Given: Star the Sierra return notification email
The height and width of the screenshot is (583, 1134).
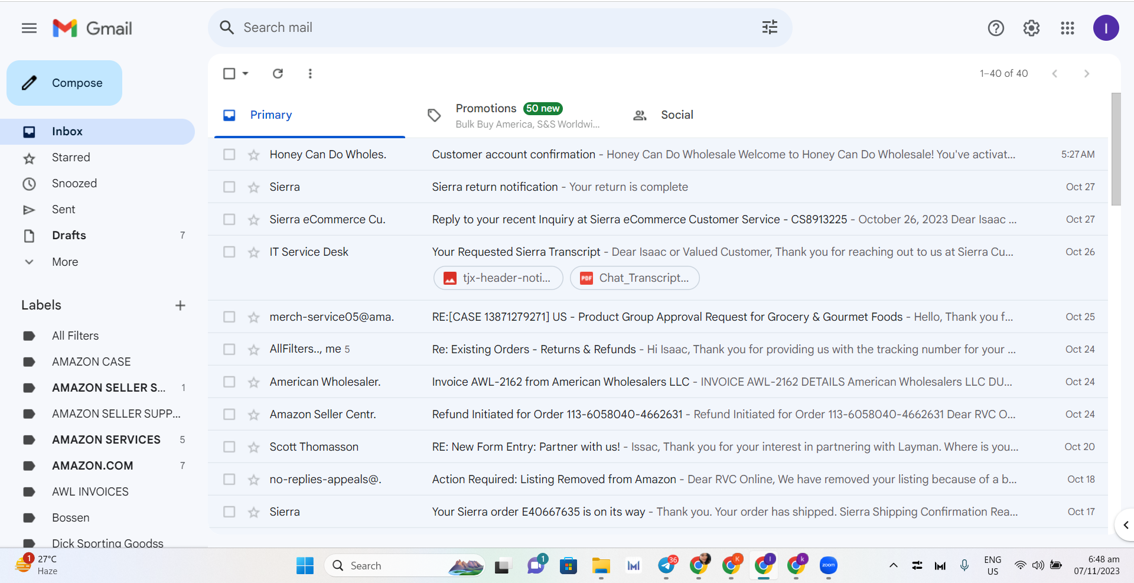Looking at the screenshot, I should [x=254, y=187].
